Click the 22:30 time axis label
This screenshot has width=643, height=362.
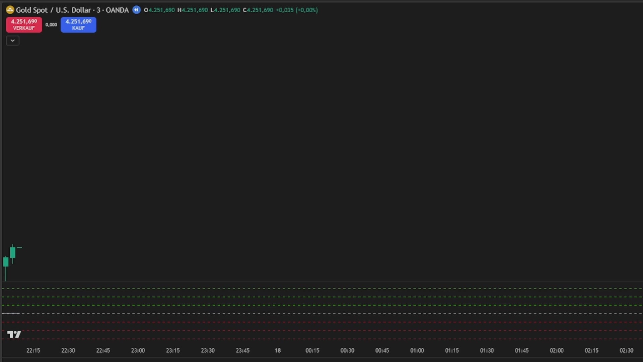click(x=68, y=350)
